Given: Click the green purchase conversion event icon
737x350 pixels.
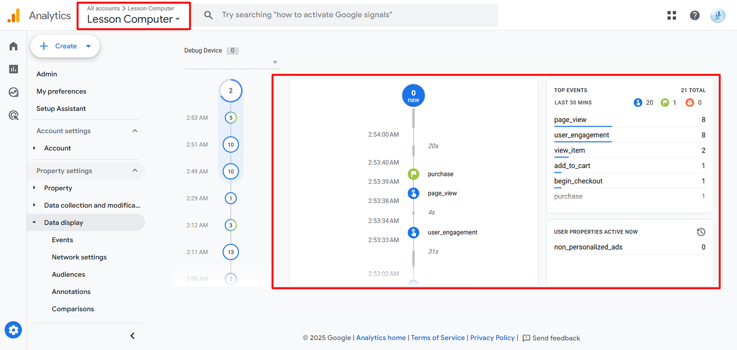Looking at the screenshot, I should point(413,174).
